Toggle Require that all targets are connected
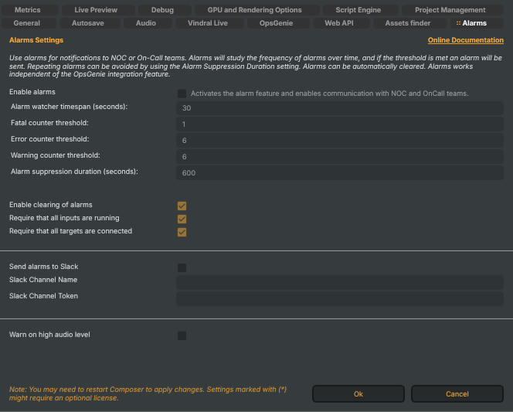The height and width of the screenshot is (412, 513). [182, 232]
